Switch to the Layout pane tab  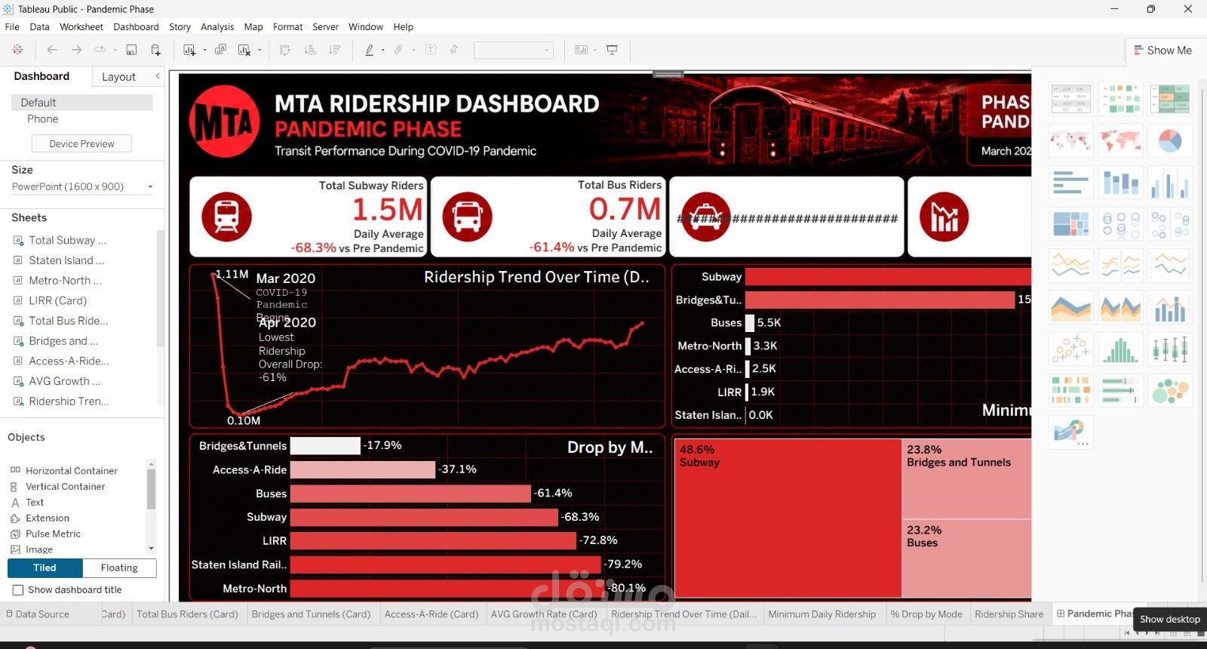coord(118,77)
